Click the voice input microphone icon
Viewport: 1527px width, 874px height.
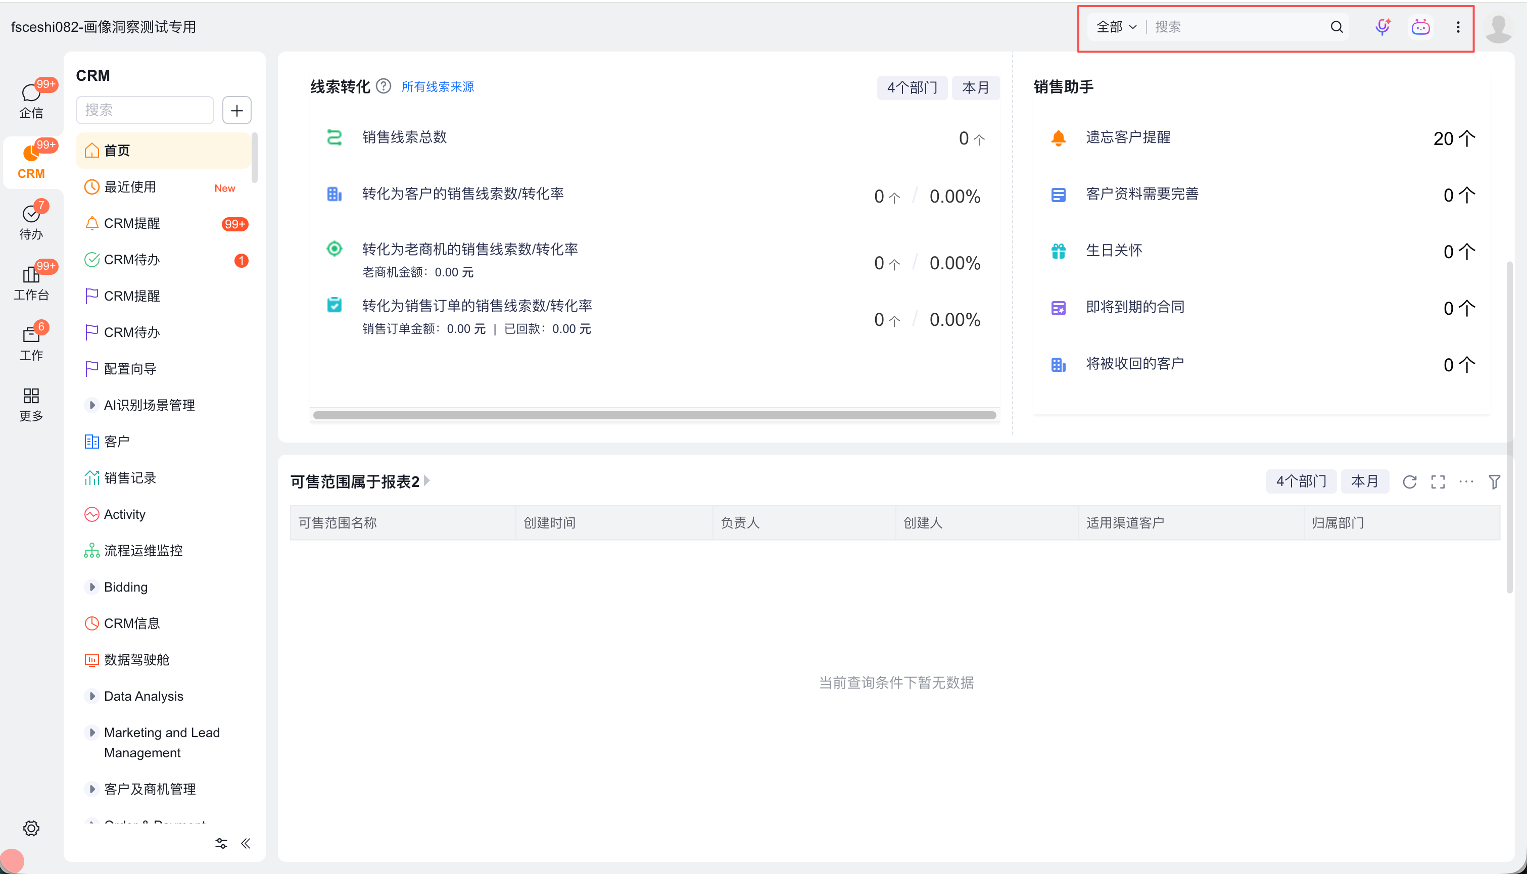pos(1382,27)
